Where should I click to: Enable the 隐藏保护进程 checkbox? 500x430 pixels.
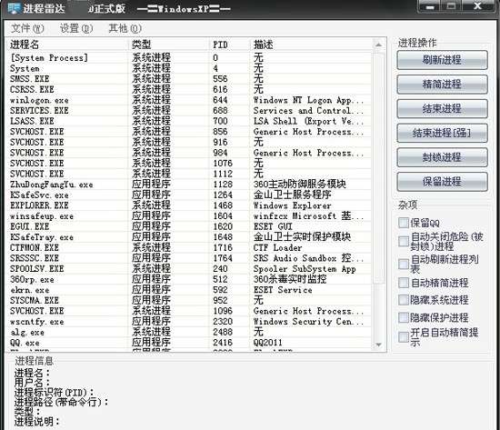(x=404, y=317)
